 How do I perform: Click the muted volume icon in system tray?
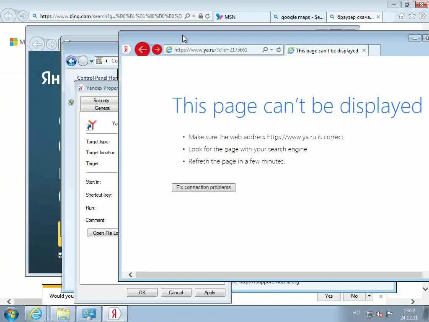coord(380,314)
